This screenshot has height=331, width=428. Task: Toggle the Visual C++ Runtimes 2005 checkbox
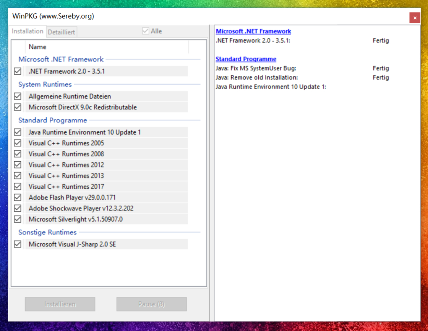(18, 143)
